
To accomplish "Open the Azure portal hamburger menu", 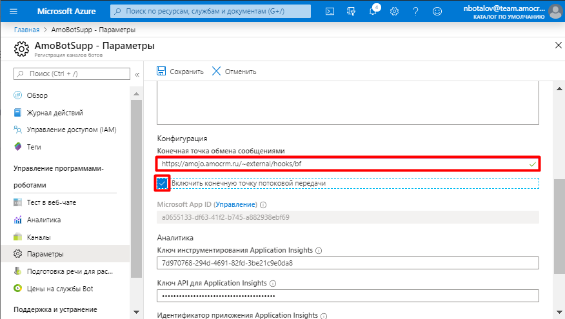I will (14, 11).
